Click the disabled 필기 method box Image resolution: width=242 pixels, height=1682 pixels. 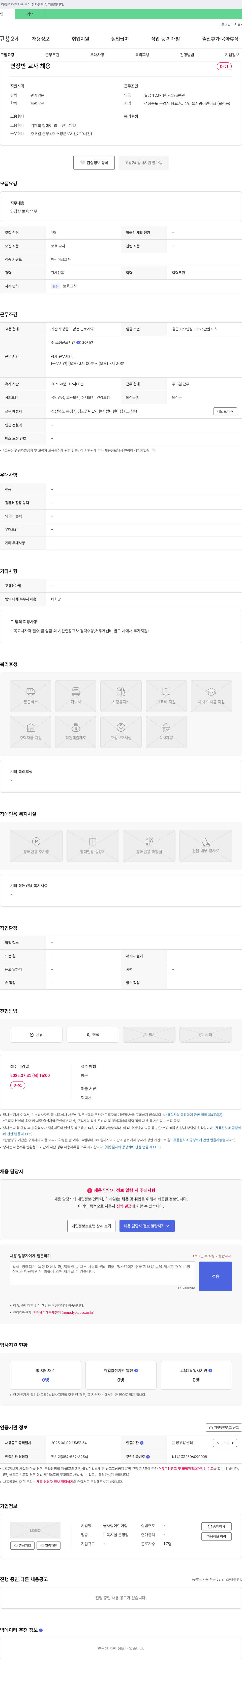pos(149,1035)
